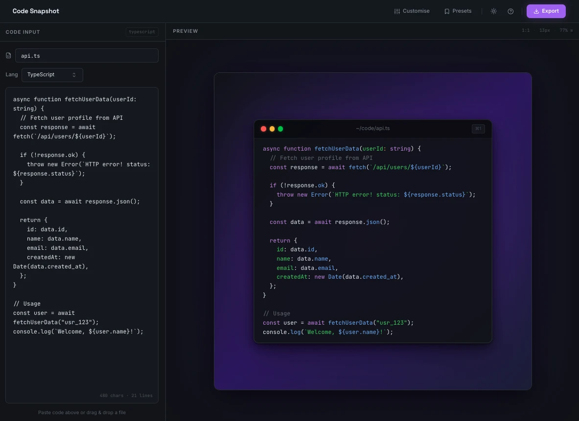579x421 pixels.
Task: Click 'email: data.email,' in code input
Action: point(58,248)
